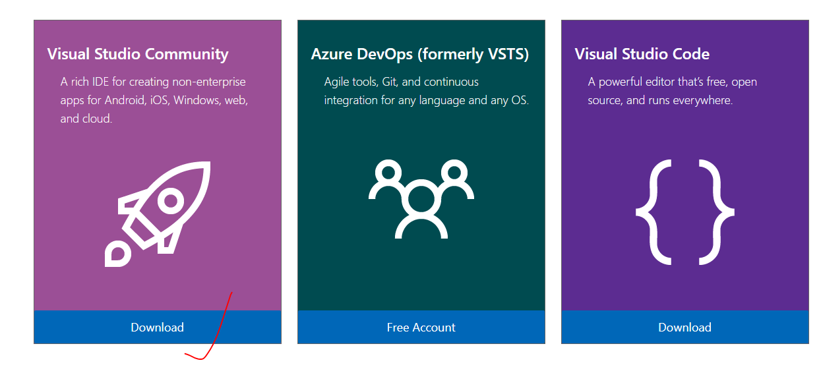Click the Visual Studio Code heading
The height and width of the screenshot is (375, 821).
[642, 54]
